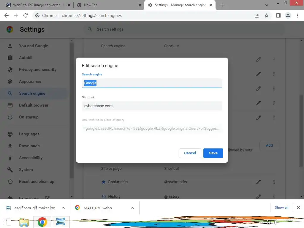304x228 pixels.
Task: Go back using the browser back arrow
Action: click(x=7, y=15)
